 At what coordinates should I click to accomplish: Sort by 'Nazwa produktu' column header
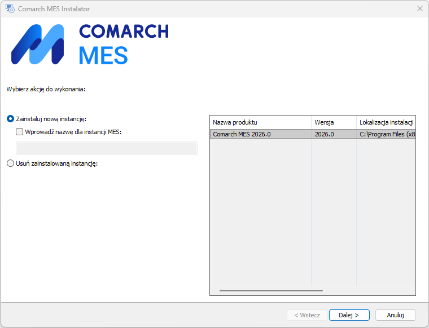pos(260,122)
